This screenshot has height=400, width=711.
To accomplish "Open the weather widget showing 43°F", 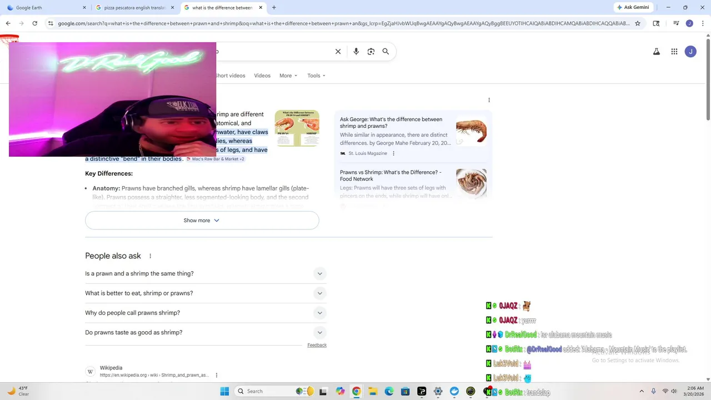I will (x=18, y=391).
